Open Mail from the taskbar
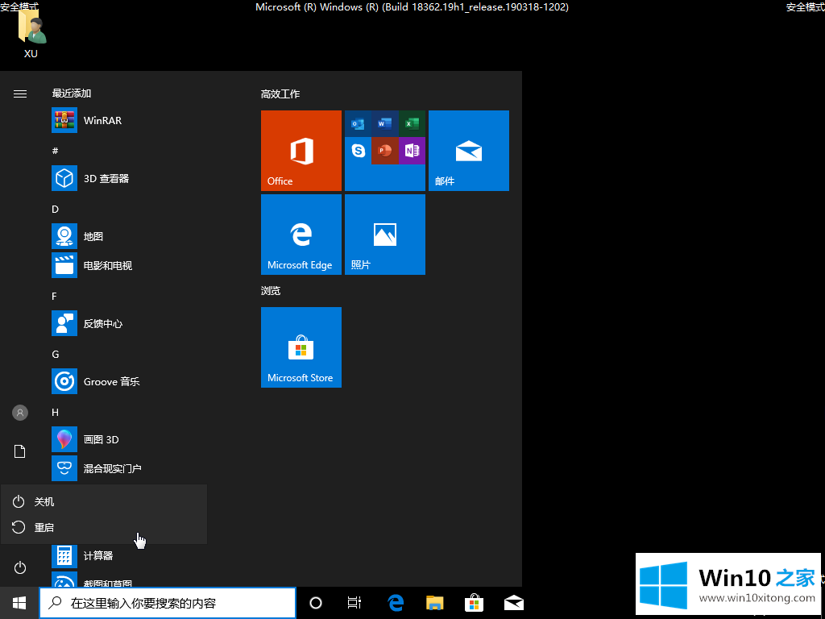 tap(513, 603)
